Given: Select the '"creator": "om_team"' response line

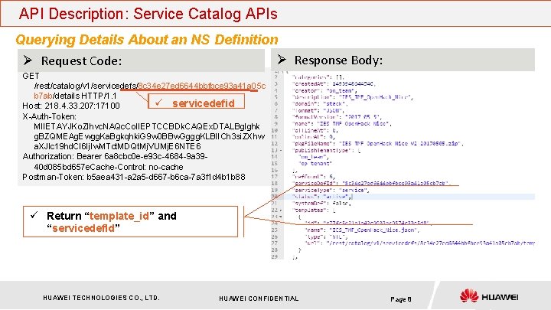Looking at the screenshot, I should [324, 90].
